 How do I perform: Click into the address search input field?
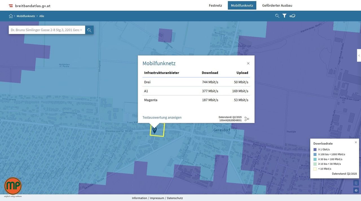[x=45, y=30]
